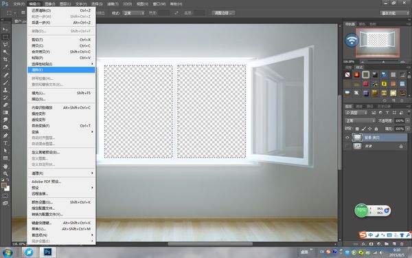Image resolution: width=412 pixels, height=258 pixels.
Task: Select the Gradient tool
Action: pos(5,112)
